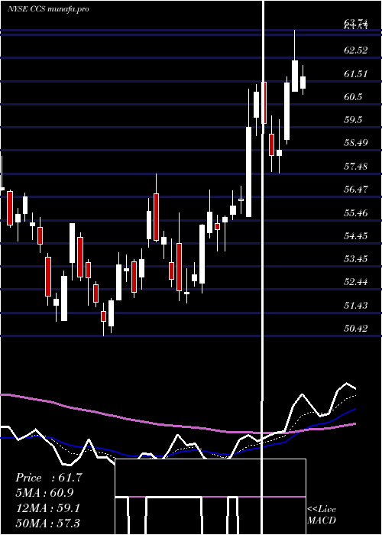
Task: Click the 61.51 price axis label
Action: (356, 73)
